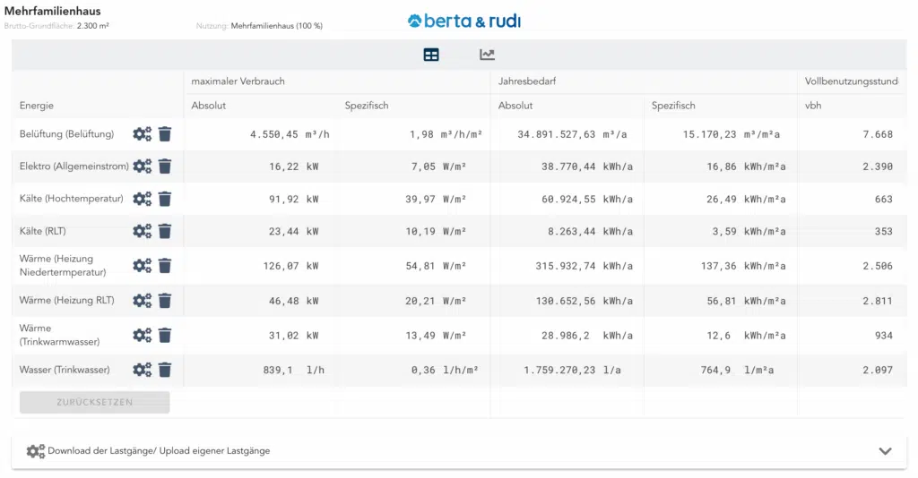Open settings for Kälte (RLT) row
Image resolution: width=918 pixels, height=478 pixels.
point(142,231)
